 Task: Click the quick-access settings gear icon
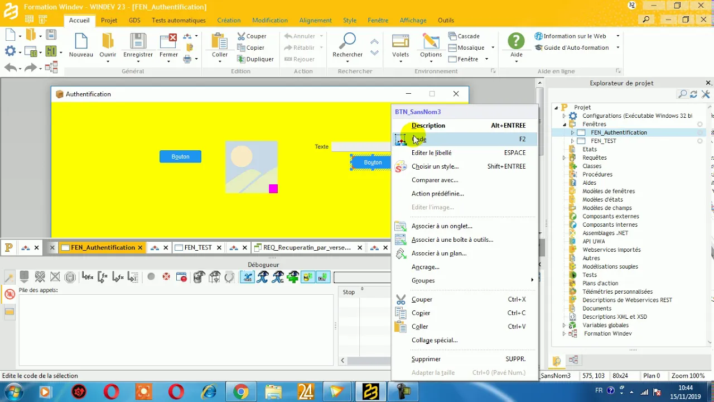[x=10, y=51]
